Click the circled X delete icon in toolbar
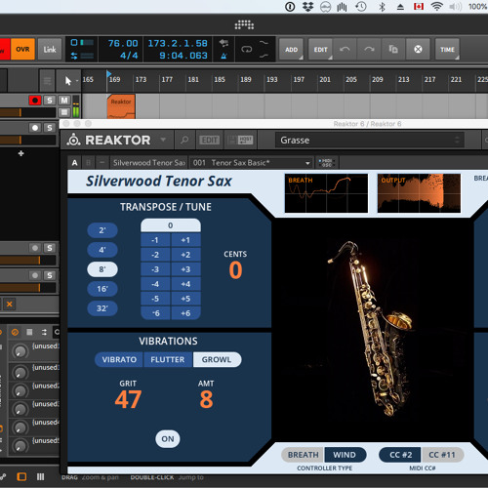The width and height of the screenshot is (488, 488). 418,49
